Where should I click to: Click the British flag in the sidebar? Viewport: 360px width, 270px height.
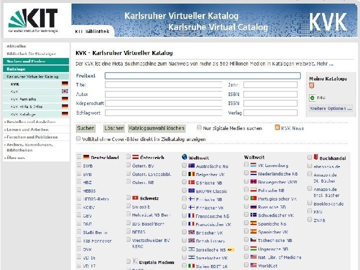click(x=65, y=91)
